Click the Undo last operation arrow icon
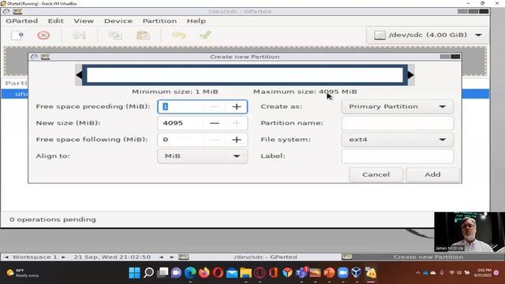The image size is (505, 284). (x=179, y=35)
